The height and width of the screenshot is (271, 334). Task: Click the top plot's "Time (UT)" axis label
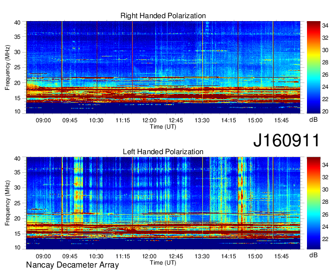point(163,127)
